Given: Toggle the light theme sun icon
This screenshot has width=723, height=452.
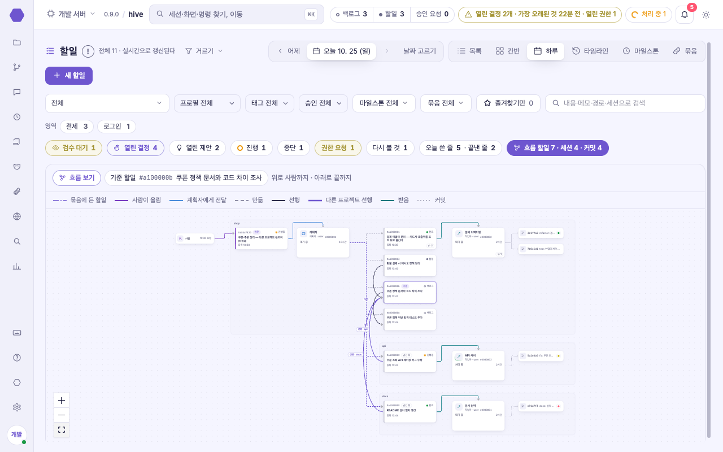Looking at the screenshot, I should pyautogui.click(x=706, y=15).
